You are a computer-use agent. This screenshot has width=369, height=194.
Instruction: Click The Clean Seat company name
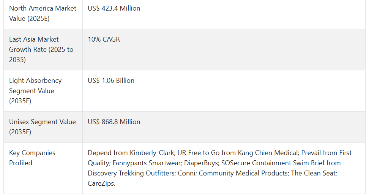314,173
